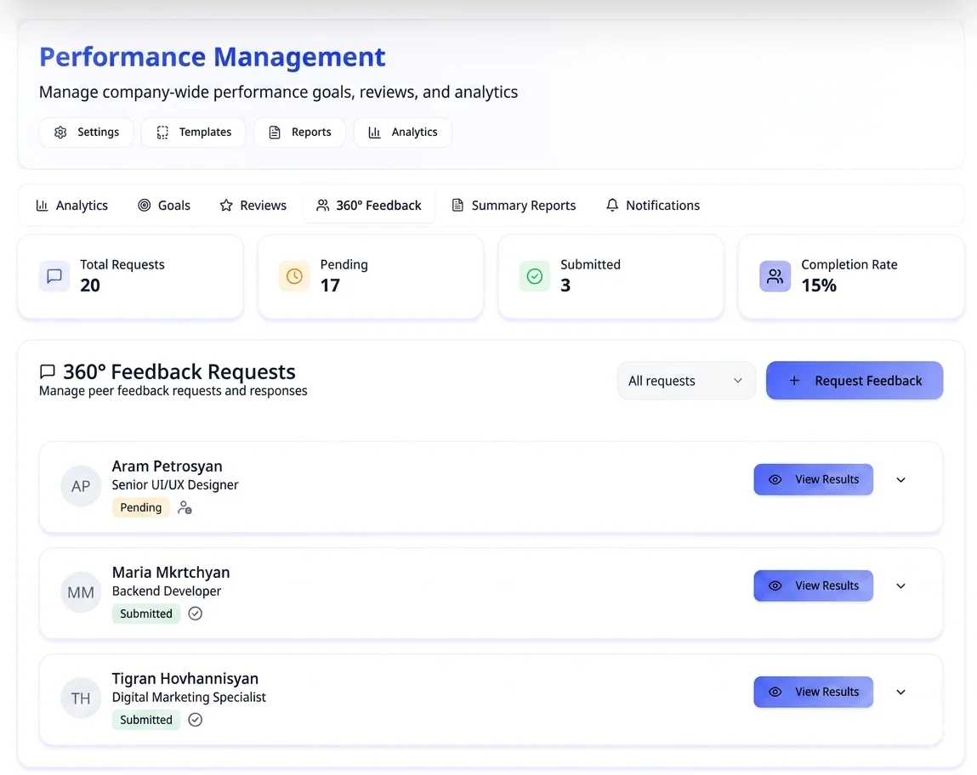Click the chat icon beside 360° Feedback Requests
The image size is (977, 775).
point(48,371)
